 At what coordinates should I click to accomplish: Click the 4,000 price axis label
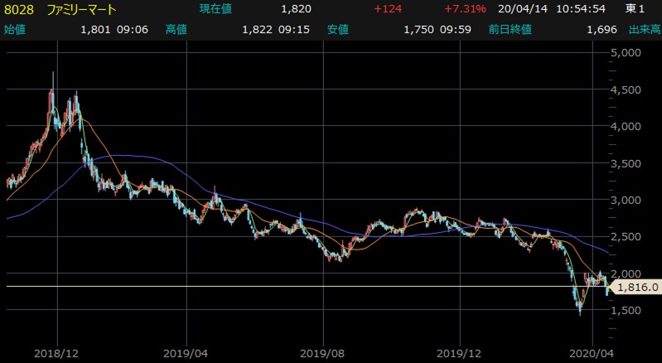pos(626,126)
